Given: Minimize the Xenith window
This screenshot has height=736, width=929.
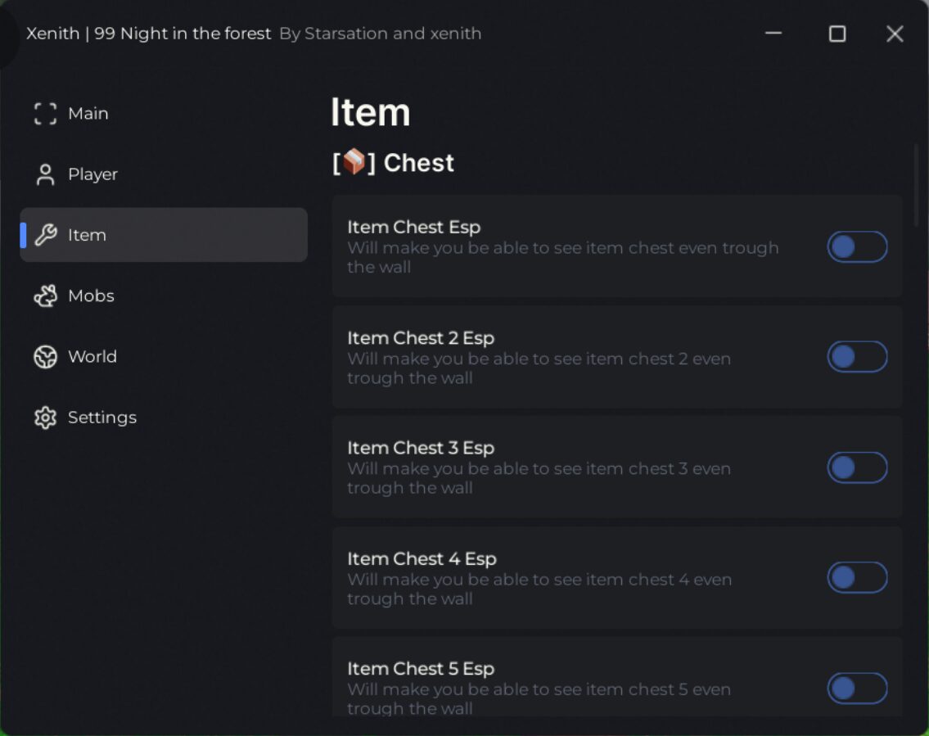Looking at the screenshot, I should (773, 34).
